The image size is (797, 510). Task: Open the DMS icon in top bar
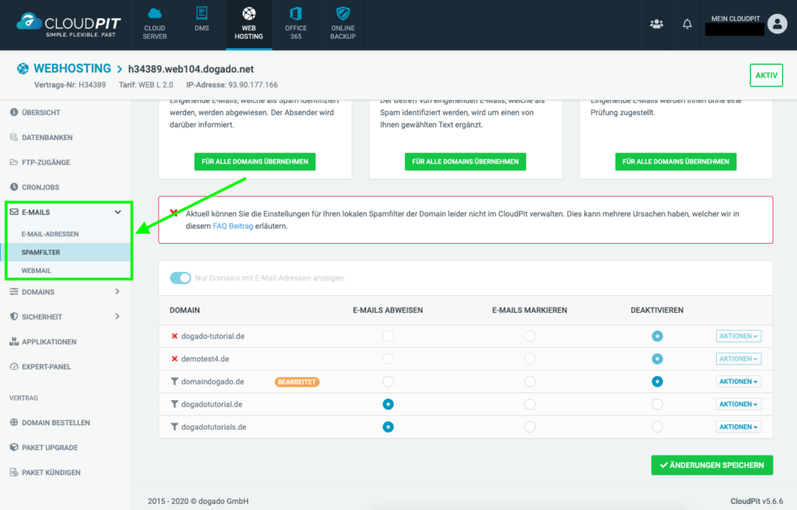coord(202,14)
